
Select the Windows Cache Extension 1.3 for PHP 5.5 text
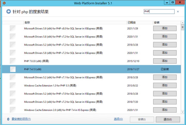pyautogui.click(x=50, y=86)
